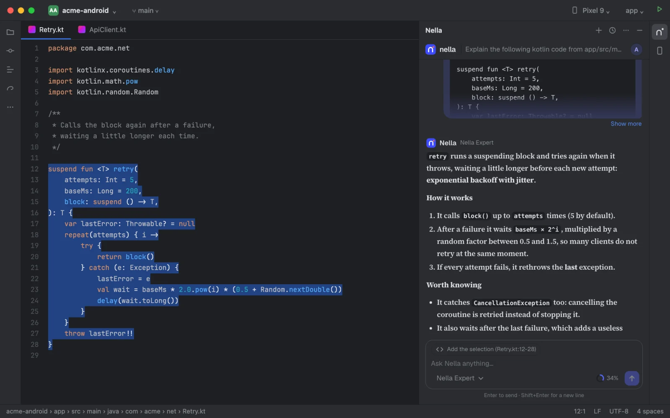Click the acme-android AA project icon
The image size is (670, 418).
(x=53, y=10)
